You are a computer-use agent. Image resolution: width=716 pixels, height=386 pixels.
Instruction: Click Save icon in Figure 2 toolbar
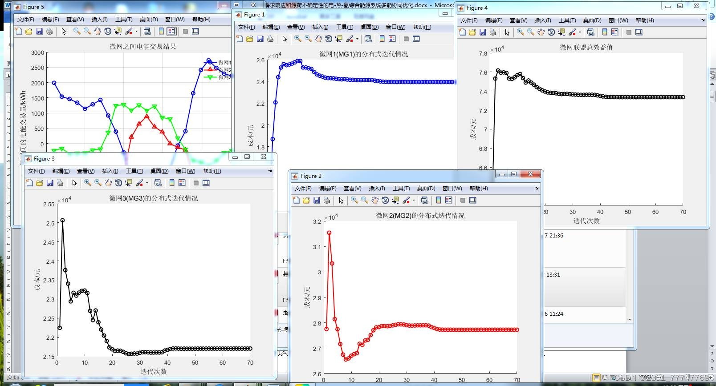tap(317, 200)
